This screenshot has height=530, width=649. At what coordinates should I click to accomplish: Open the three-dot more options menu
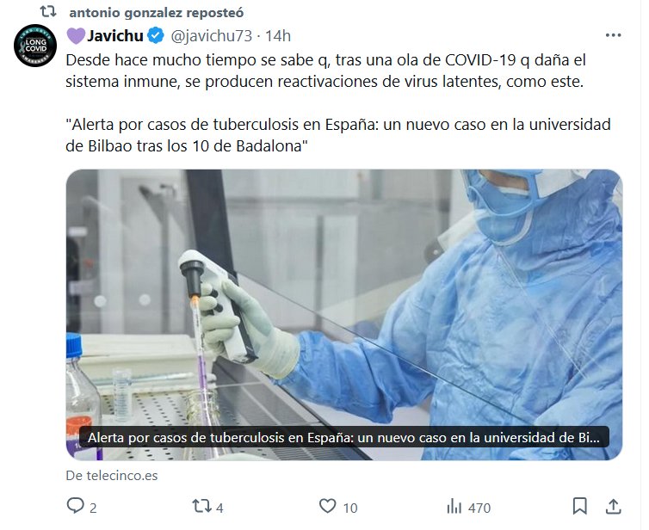pos(613,35)
